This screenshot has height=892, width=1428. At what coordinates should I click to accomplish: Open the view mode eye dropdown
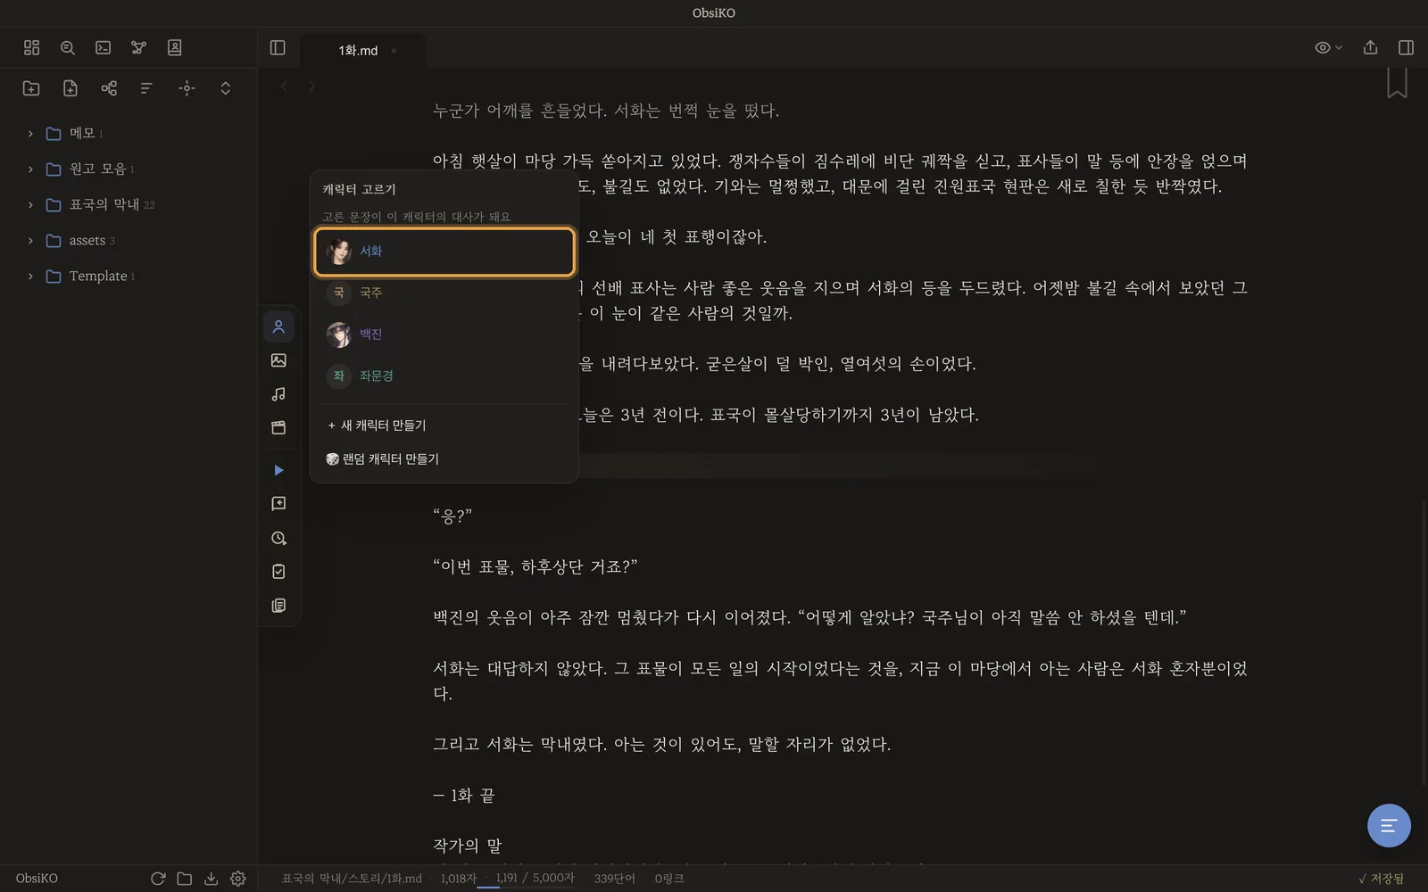pos(1328,47)
